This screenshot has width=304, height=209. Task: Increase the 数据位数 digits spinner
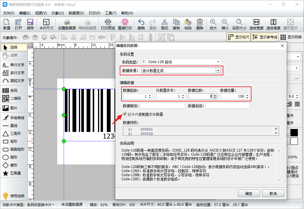(x=215, y=95)
